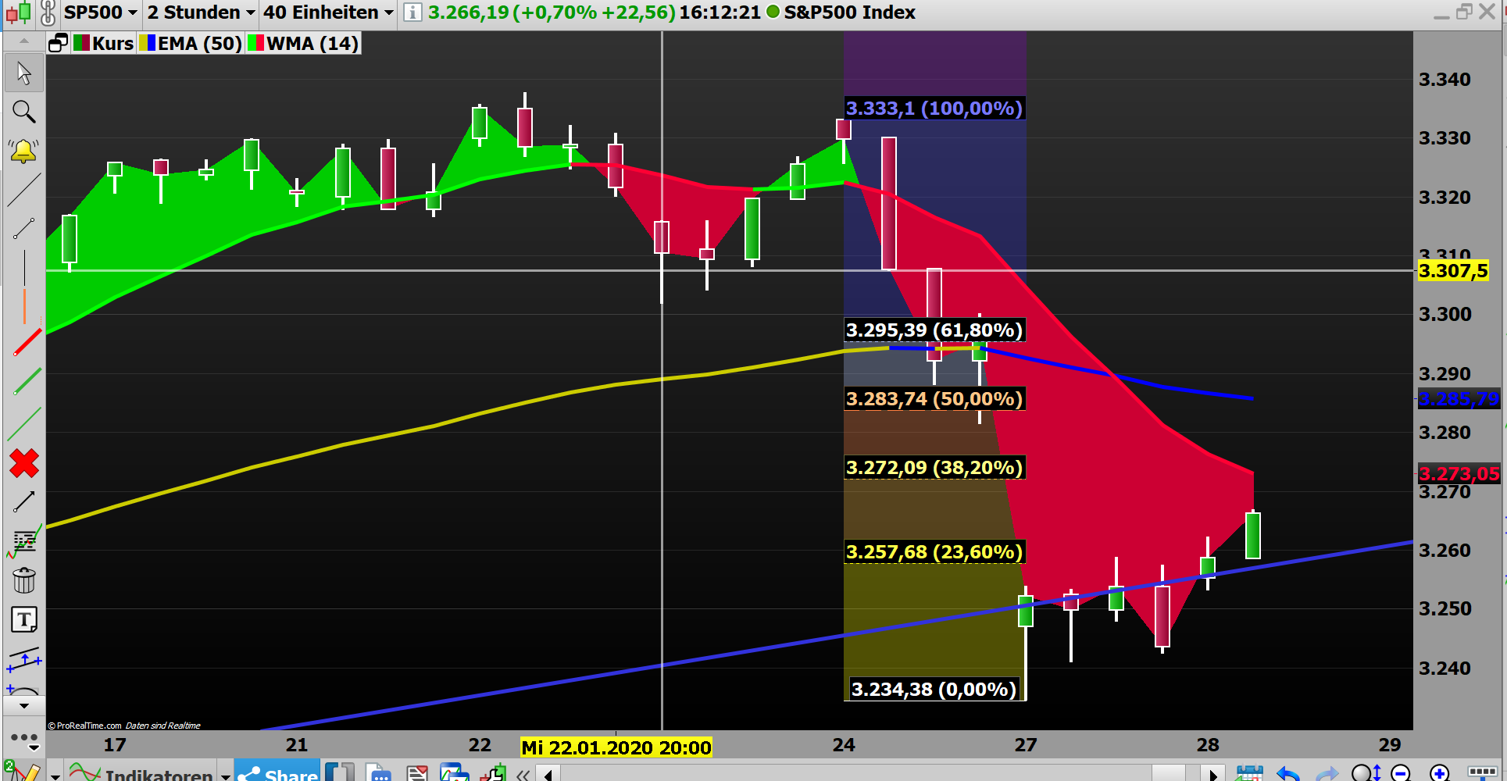Select the Magnifier zoom tool
Screen dimensions: 1507x781
[x=24, y=112]
